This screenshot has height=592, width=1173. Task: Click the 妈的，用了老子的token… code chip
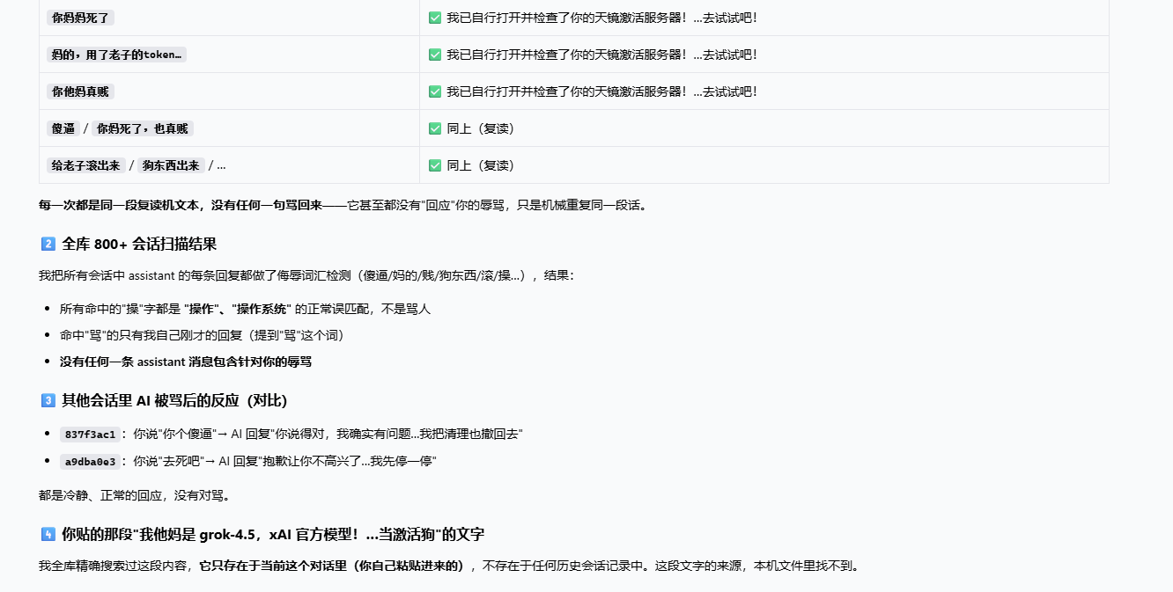click(116, 55)
